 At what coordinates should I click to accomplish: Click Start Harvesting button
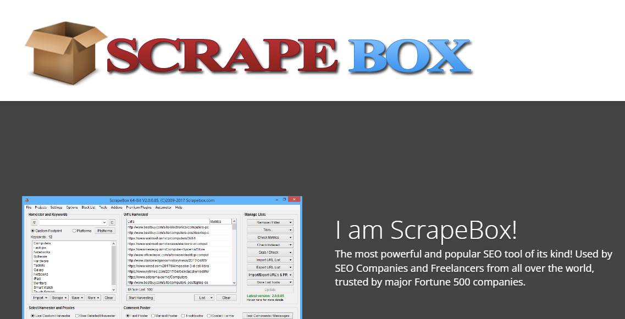pos(141,298)
